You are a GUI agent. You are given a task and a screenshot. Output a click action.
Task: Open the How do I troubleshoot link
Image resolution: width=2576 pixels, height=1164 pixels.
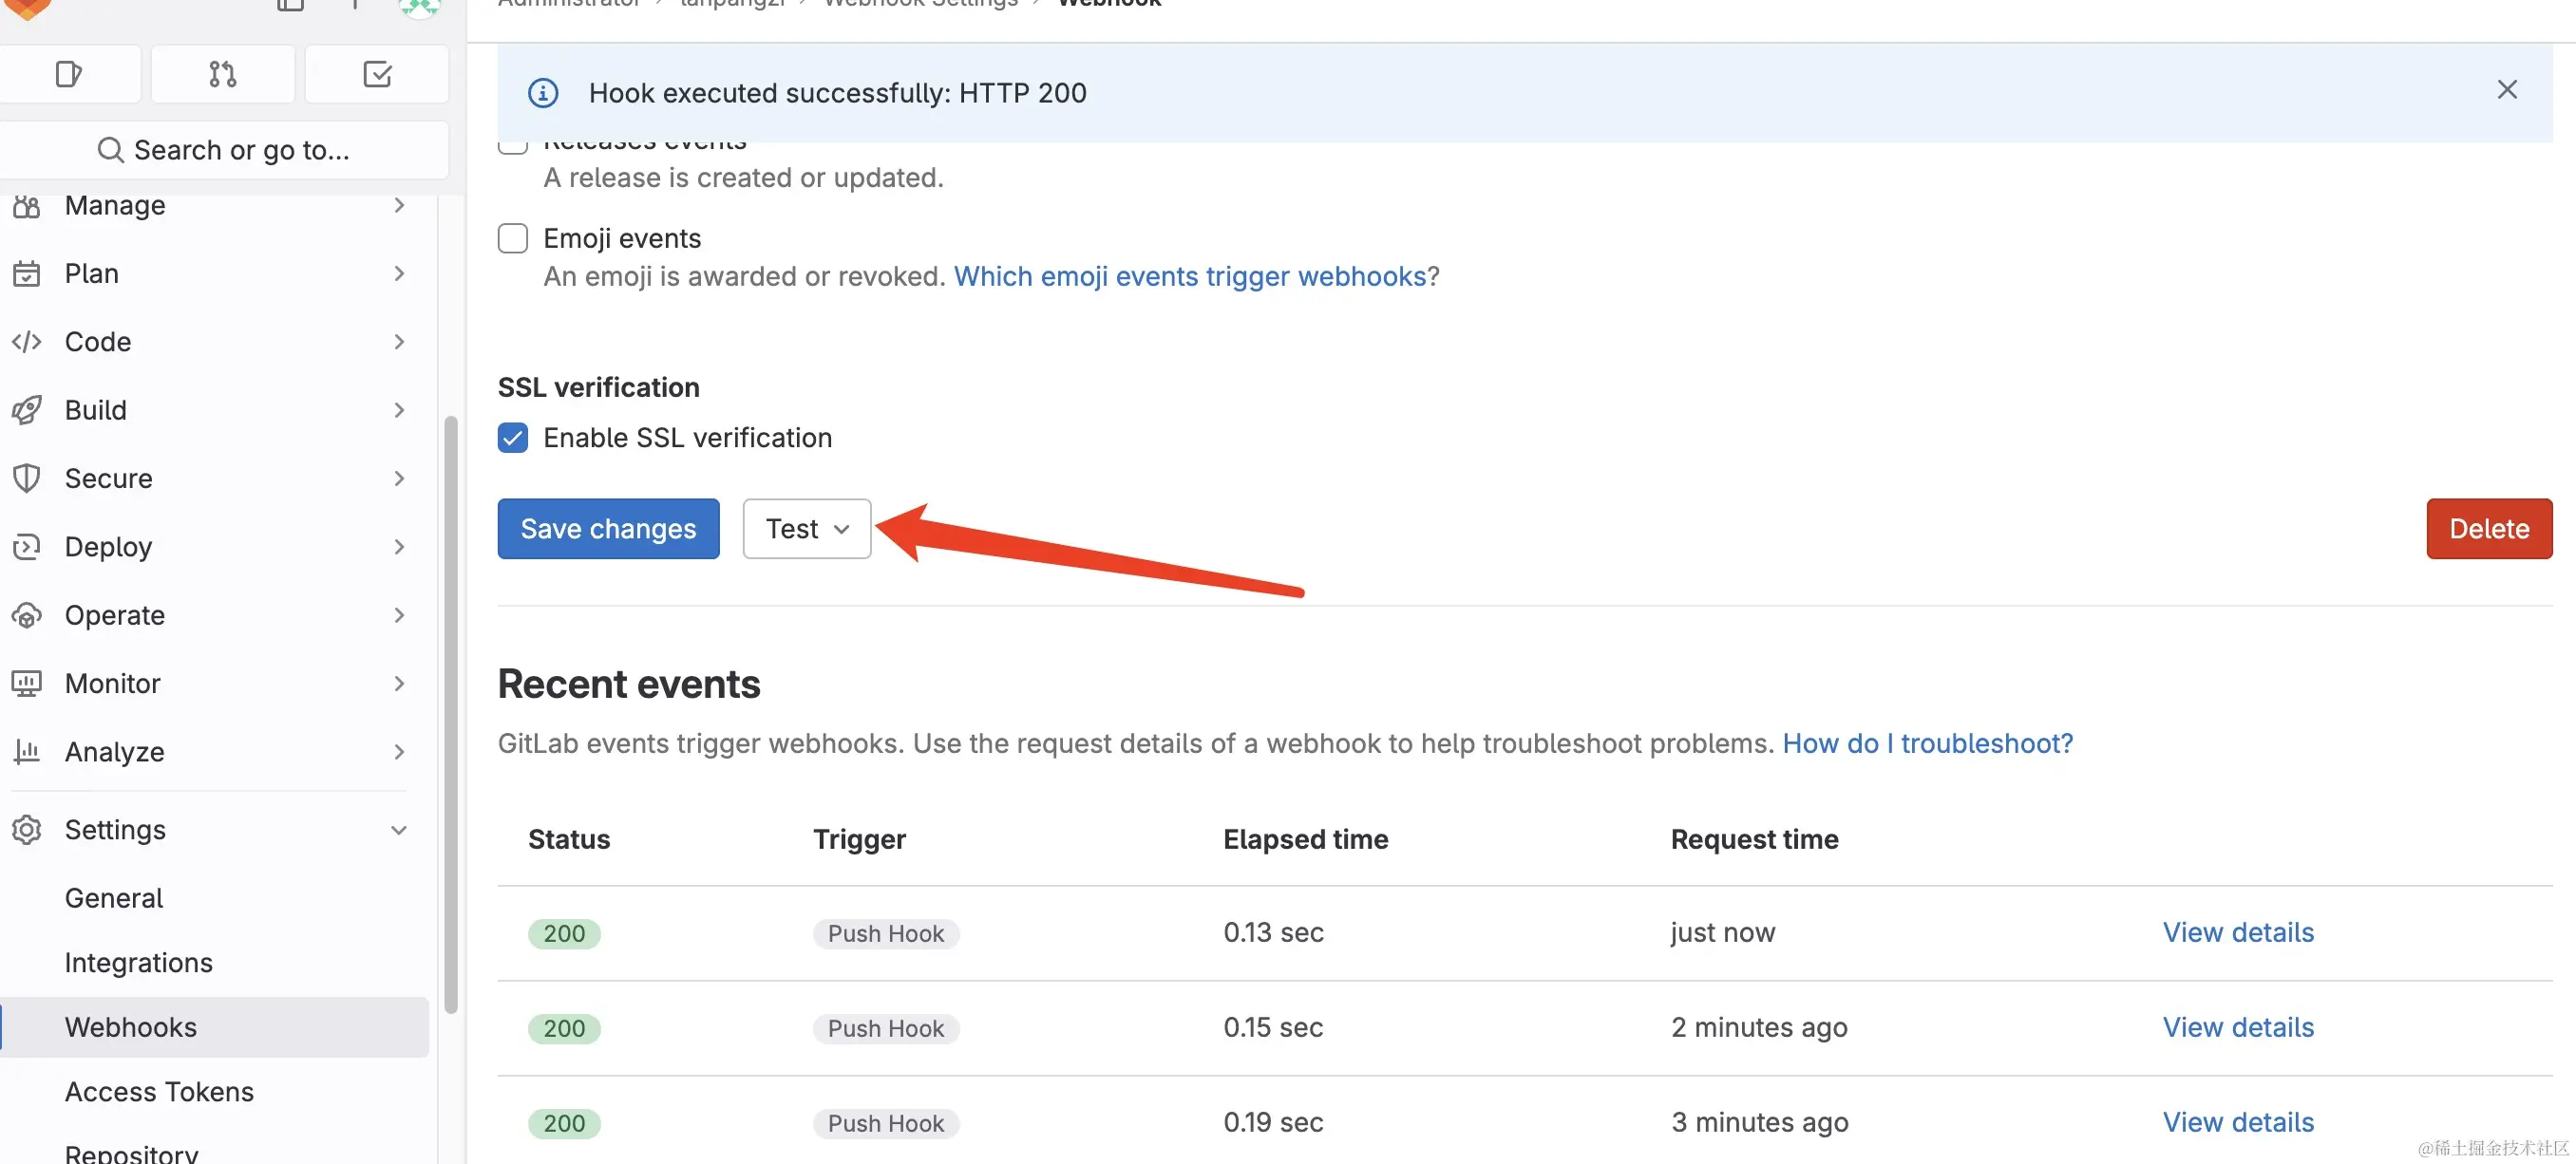[x=1927, y=743]
